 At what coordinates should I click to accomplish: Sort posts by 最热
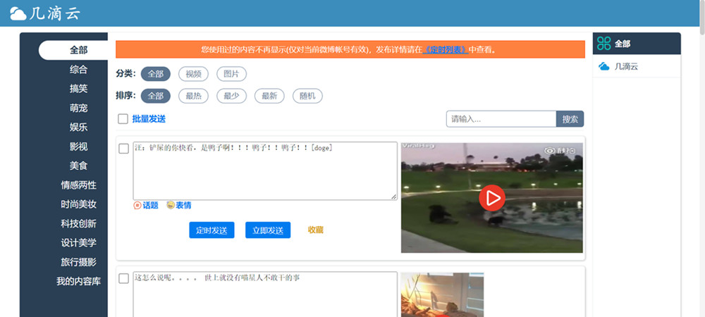pos(193,96)
